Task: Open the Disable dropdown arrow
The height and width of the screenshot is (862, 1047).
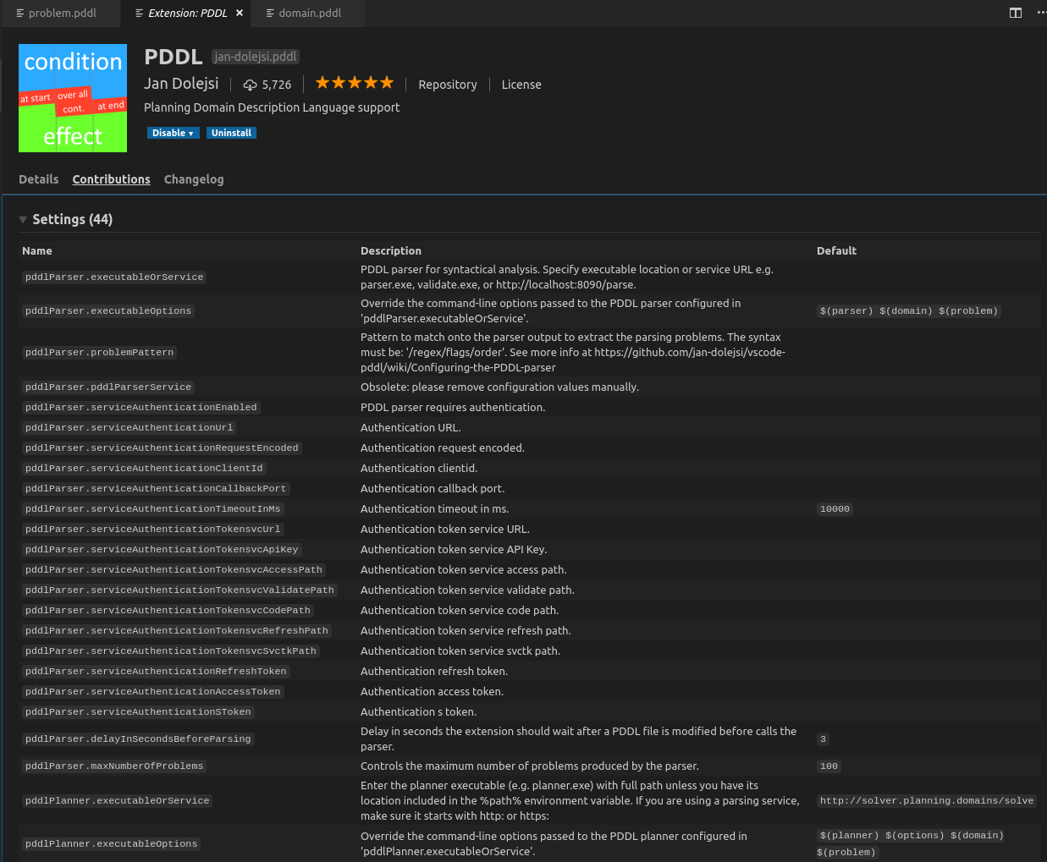Action: (190, 133)
